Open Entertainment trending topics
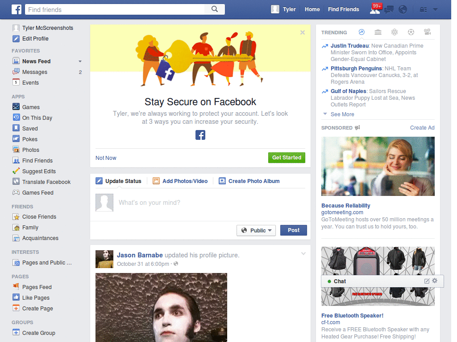The width and height of the screenshot is (457, 342). point(427,32)
